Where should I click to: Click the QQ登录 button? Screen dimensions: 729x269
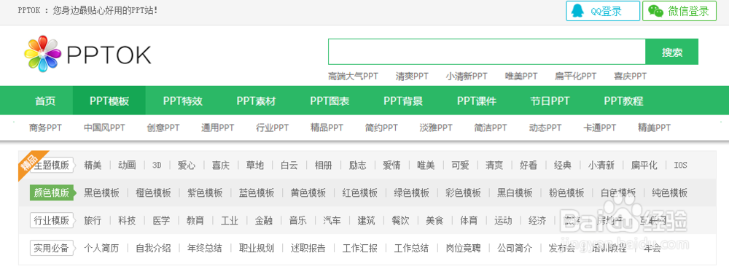pyautogui.click(x=603, y=11)
